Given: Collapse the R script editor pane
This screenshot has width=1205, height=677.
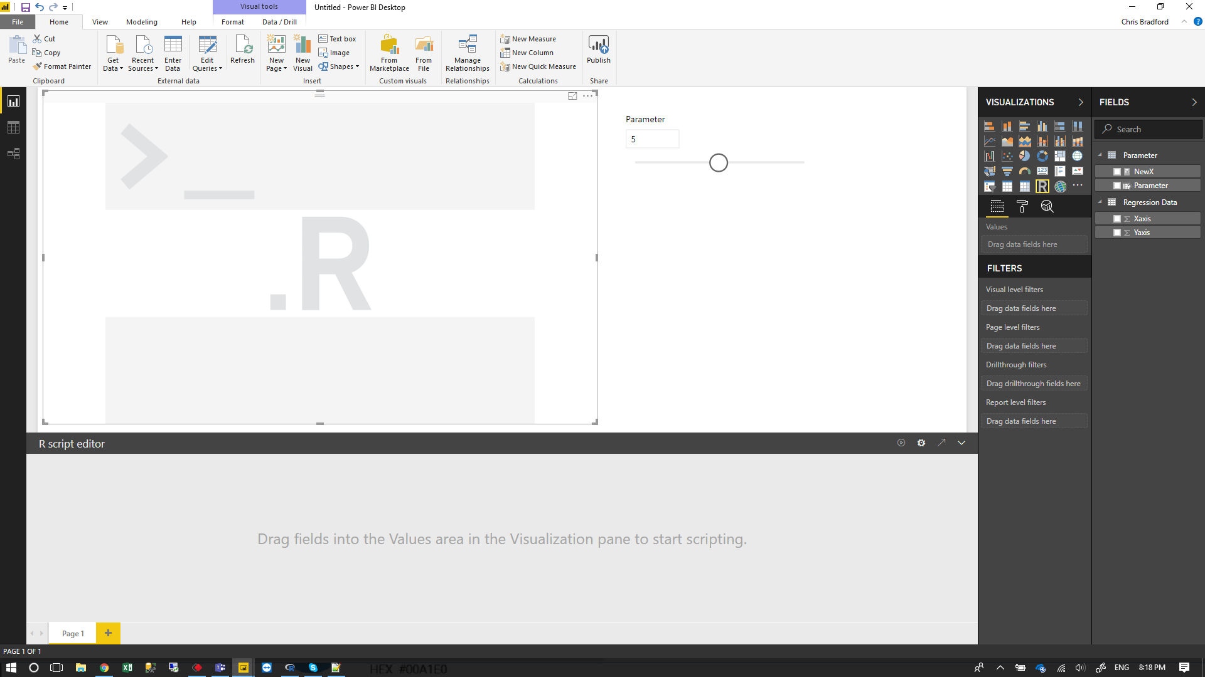Looking at the screenshot, I should pyautogui.click(x=961, y=443).
